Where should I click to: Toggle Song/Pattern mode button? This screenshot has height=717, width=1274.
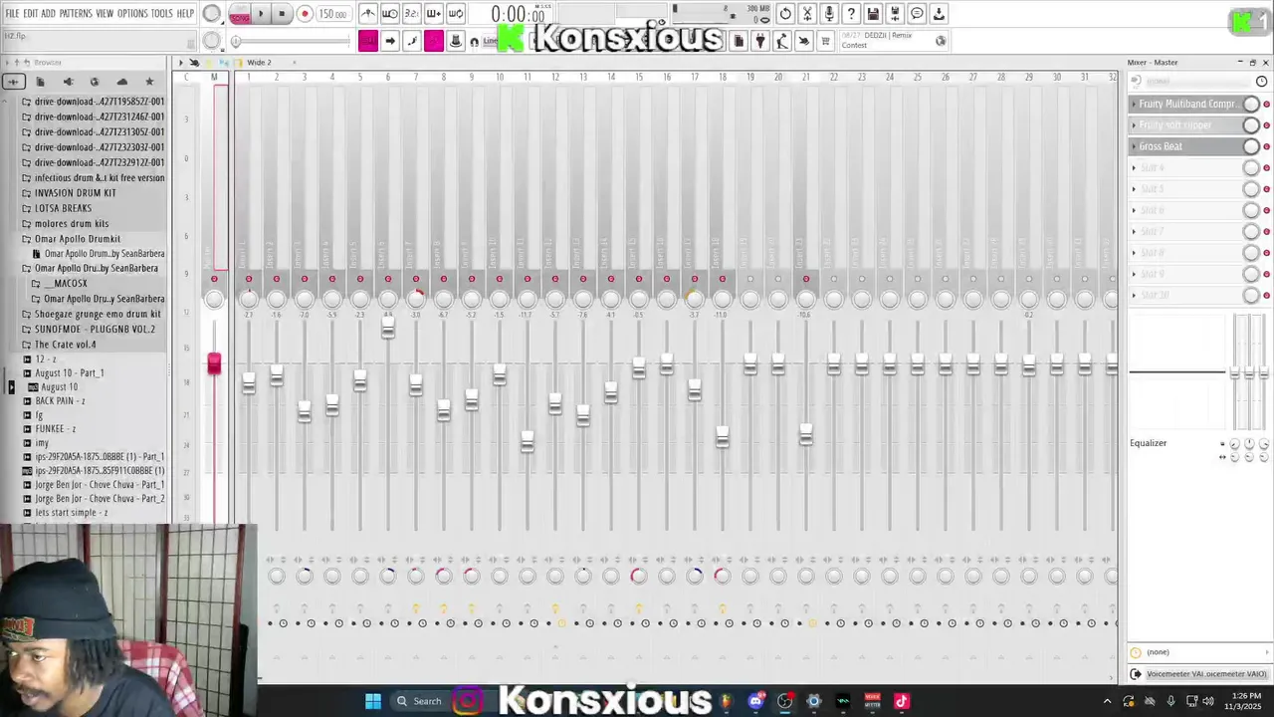[x=239, y=15]
